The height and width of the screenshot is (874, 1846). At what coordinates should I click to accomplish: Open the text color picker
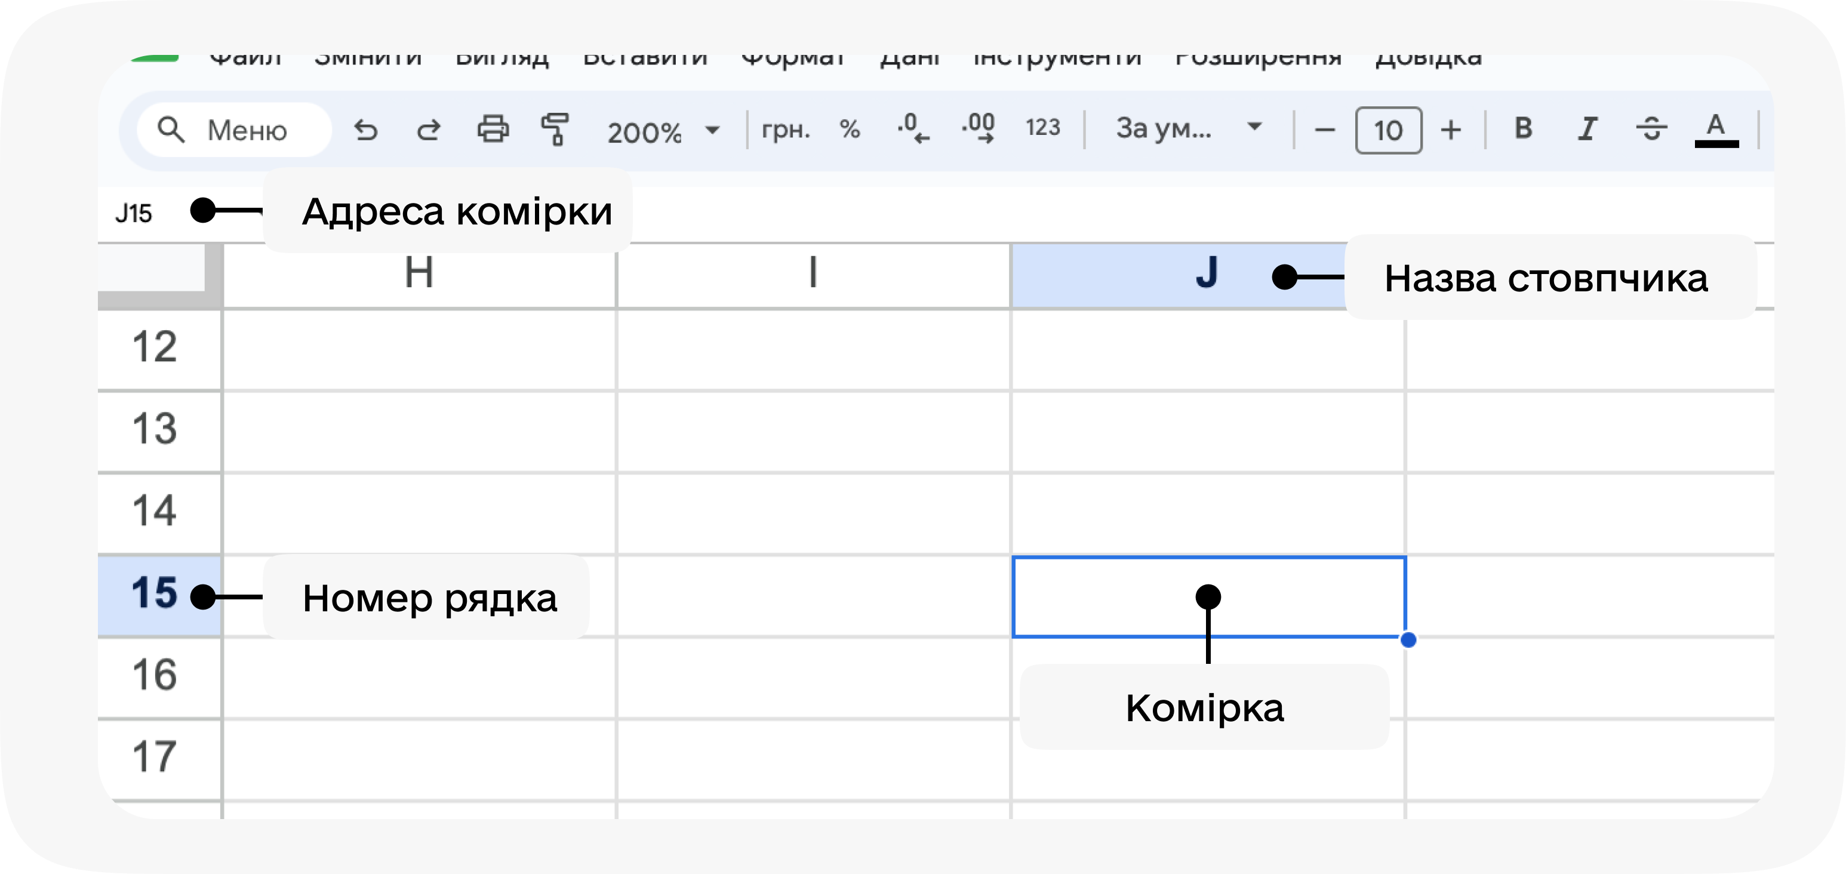coord(1716,130)
